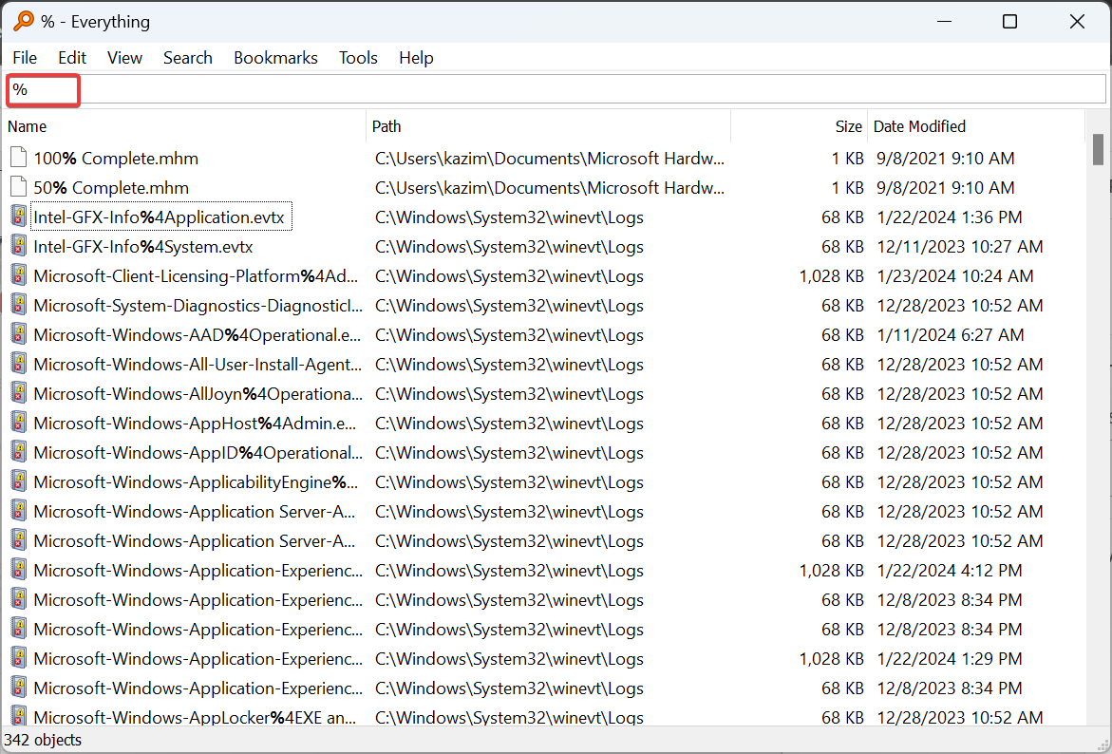Select the Microsoft-Client-Licensing-Platform%4Ad... file name
This screenshot has width=1112, height=754.
[196, 276]
